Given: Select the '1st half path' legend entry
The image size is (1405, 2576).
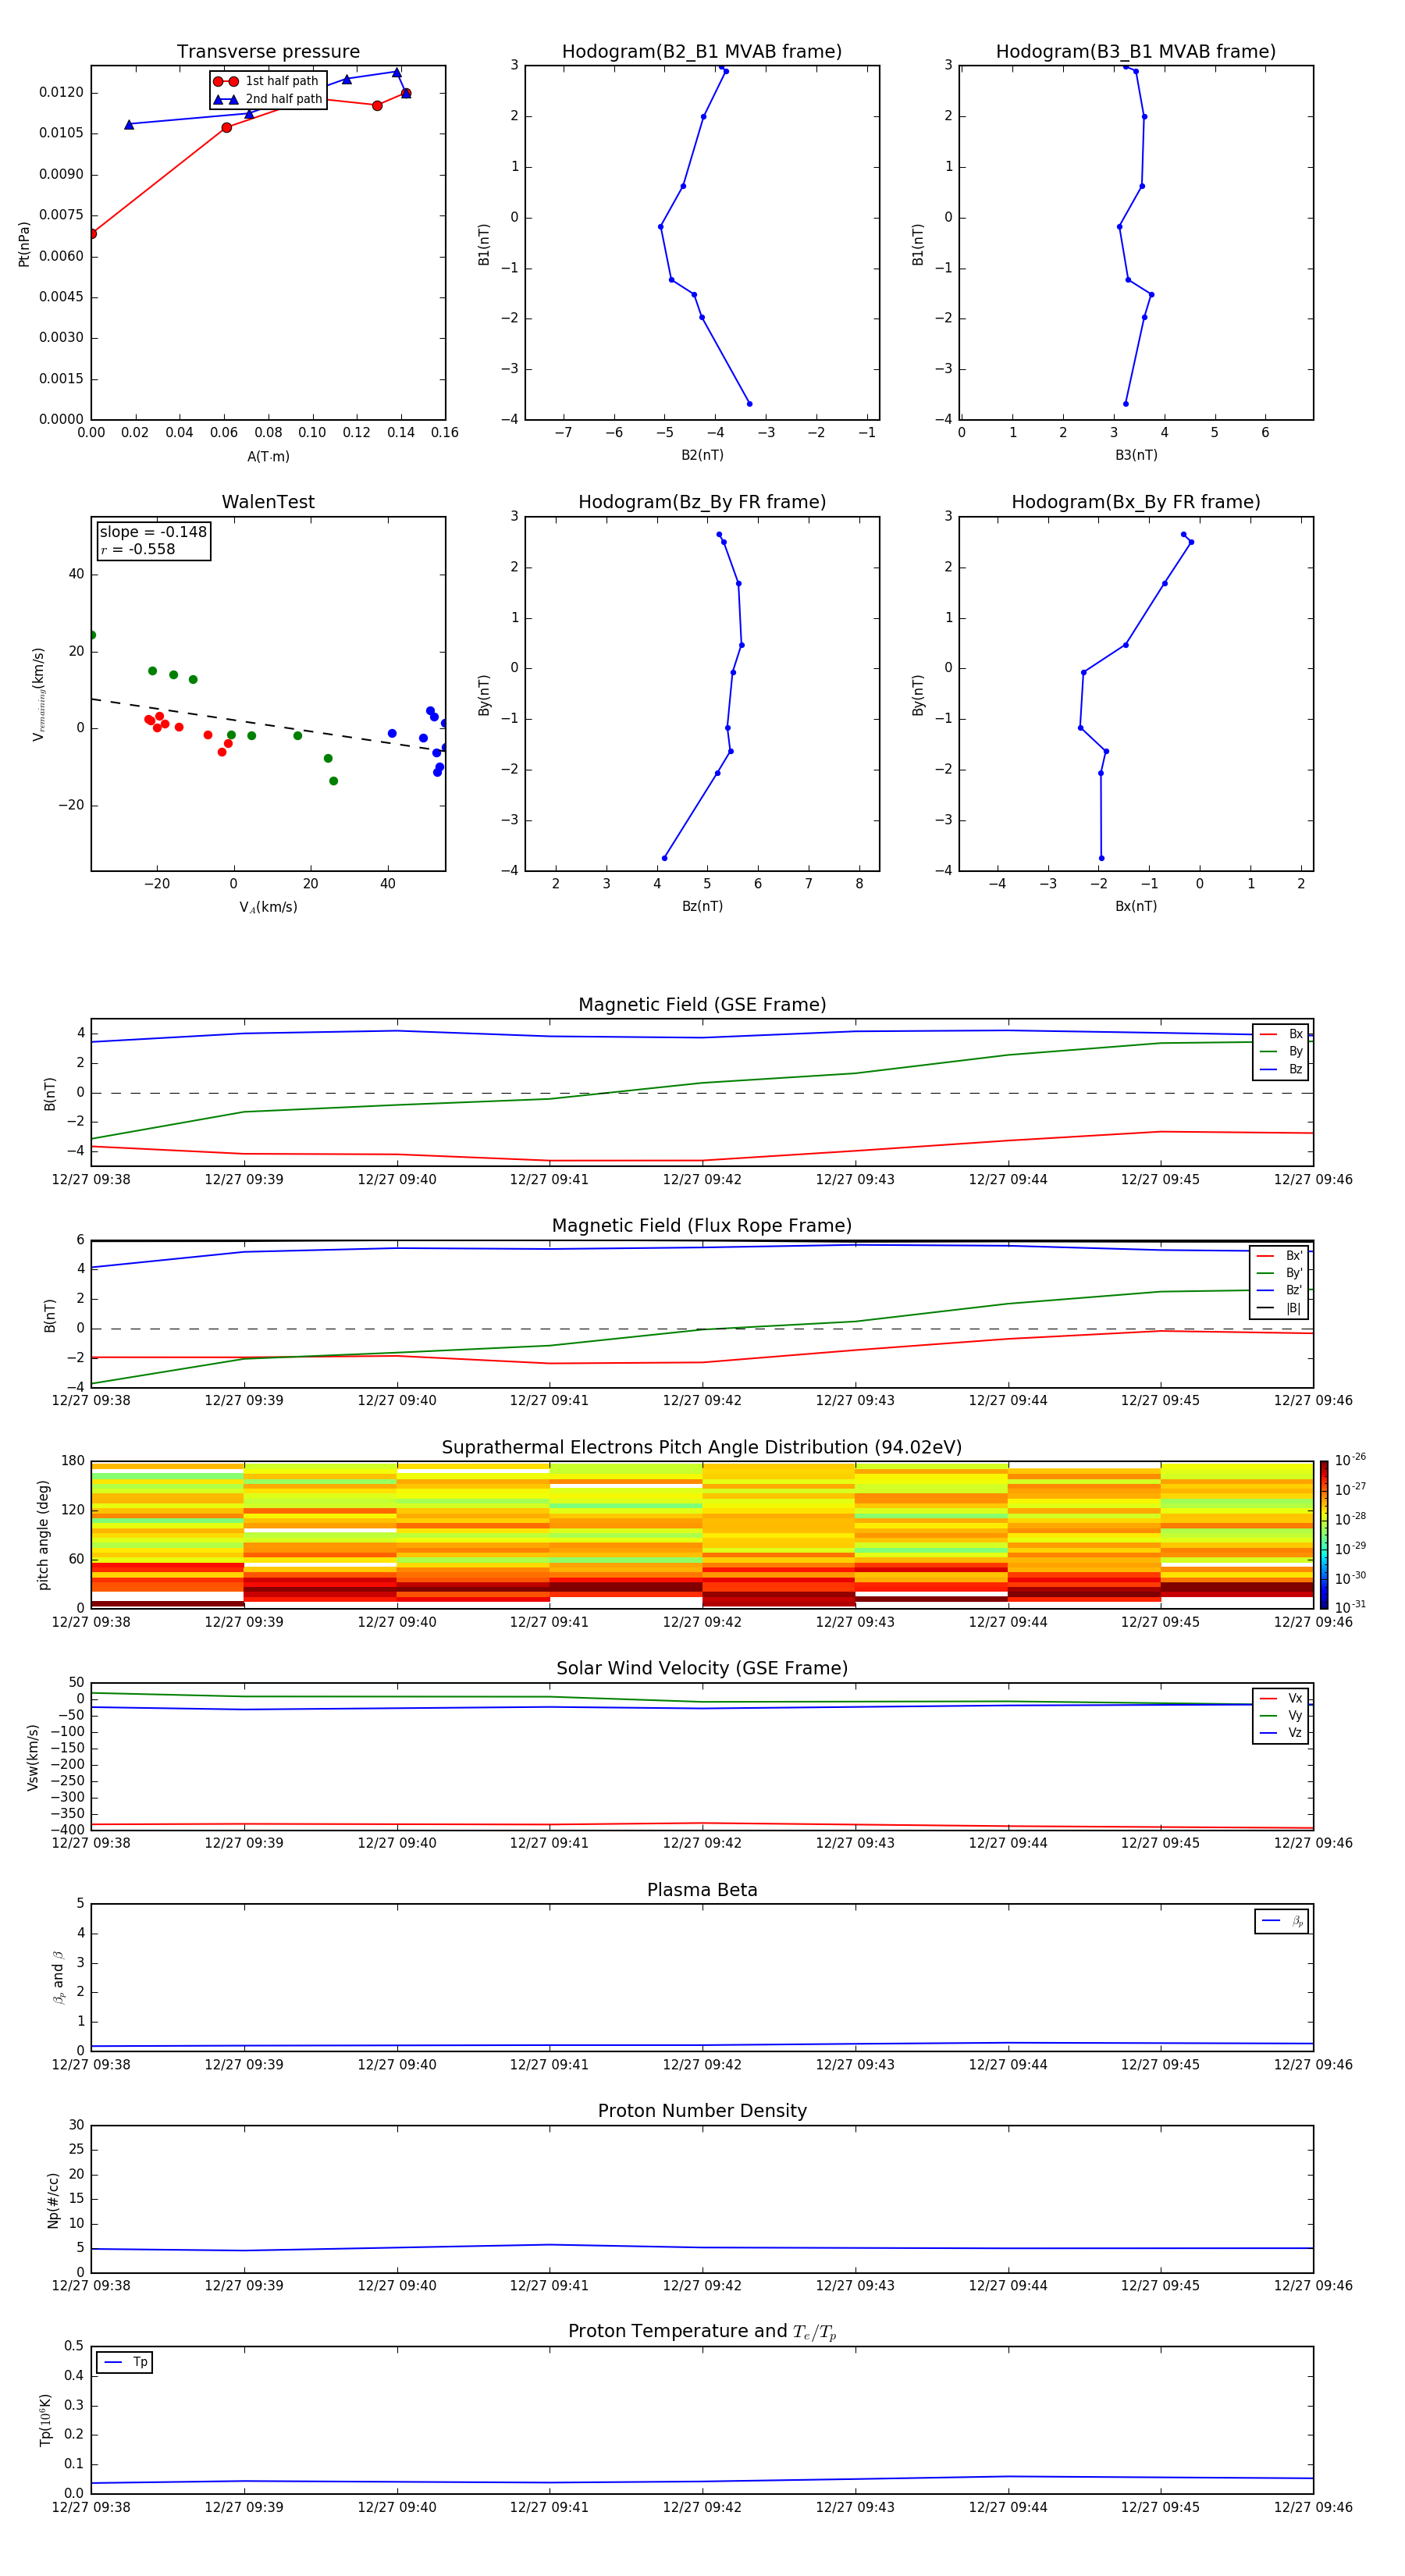Looking at the screenshot, I should click(x=267, y=81).
